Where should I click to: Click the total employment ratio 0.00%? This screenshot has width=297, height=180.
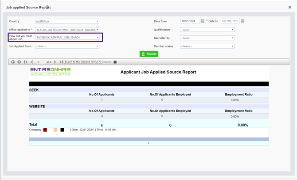tap(243, 125)
